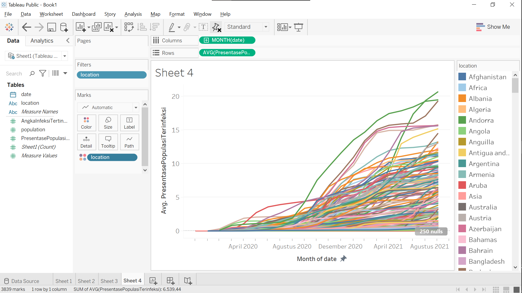Viewport: 522px width, 293px height.
Task: Open the Standard fit dropdown
Action: (x=266, y=27)
